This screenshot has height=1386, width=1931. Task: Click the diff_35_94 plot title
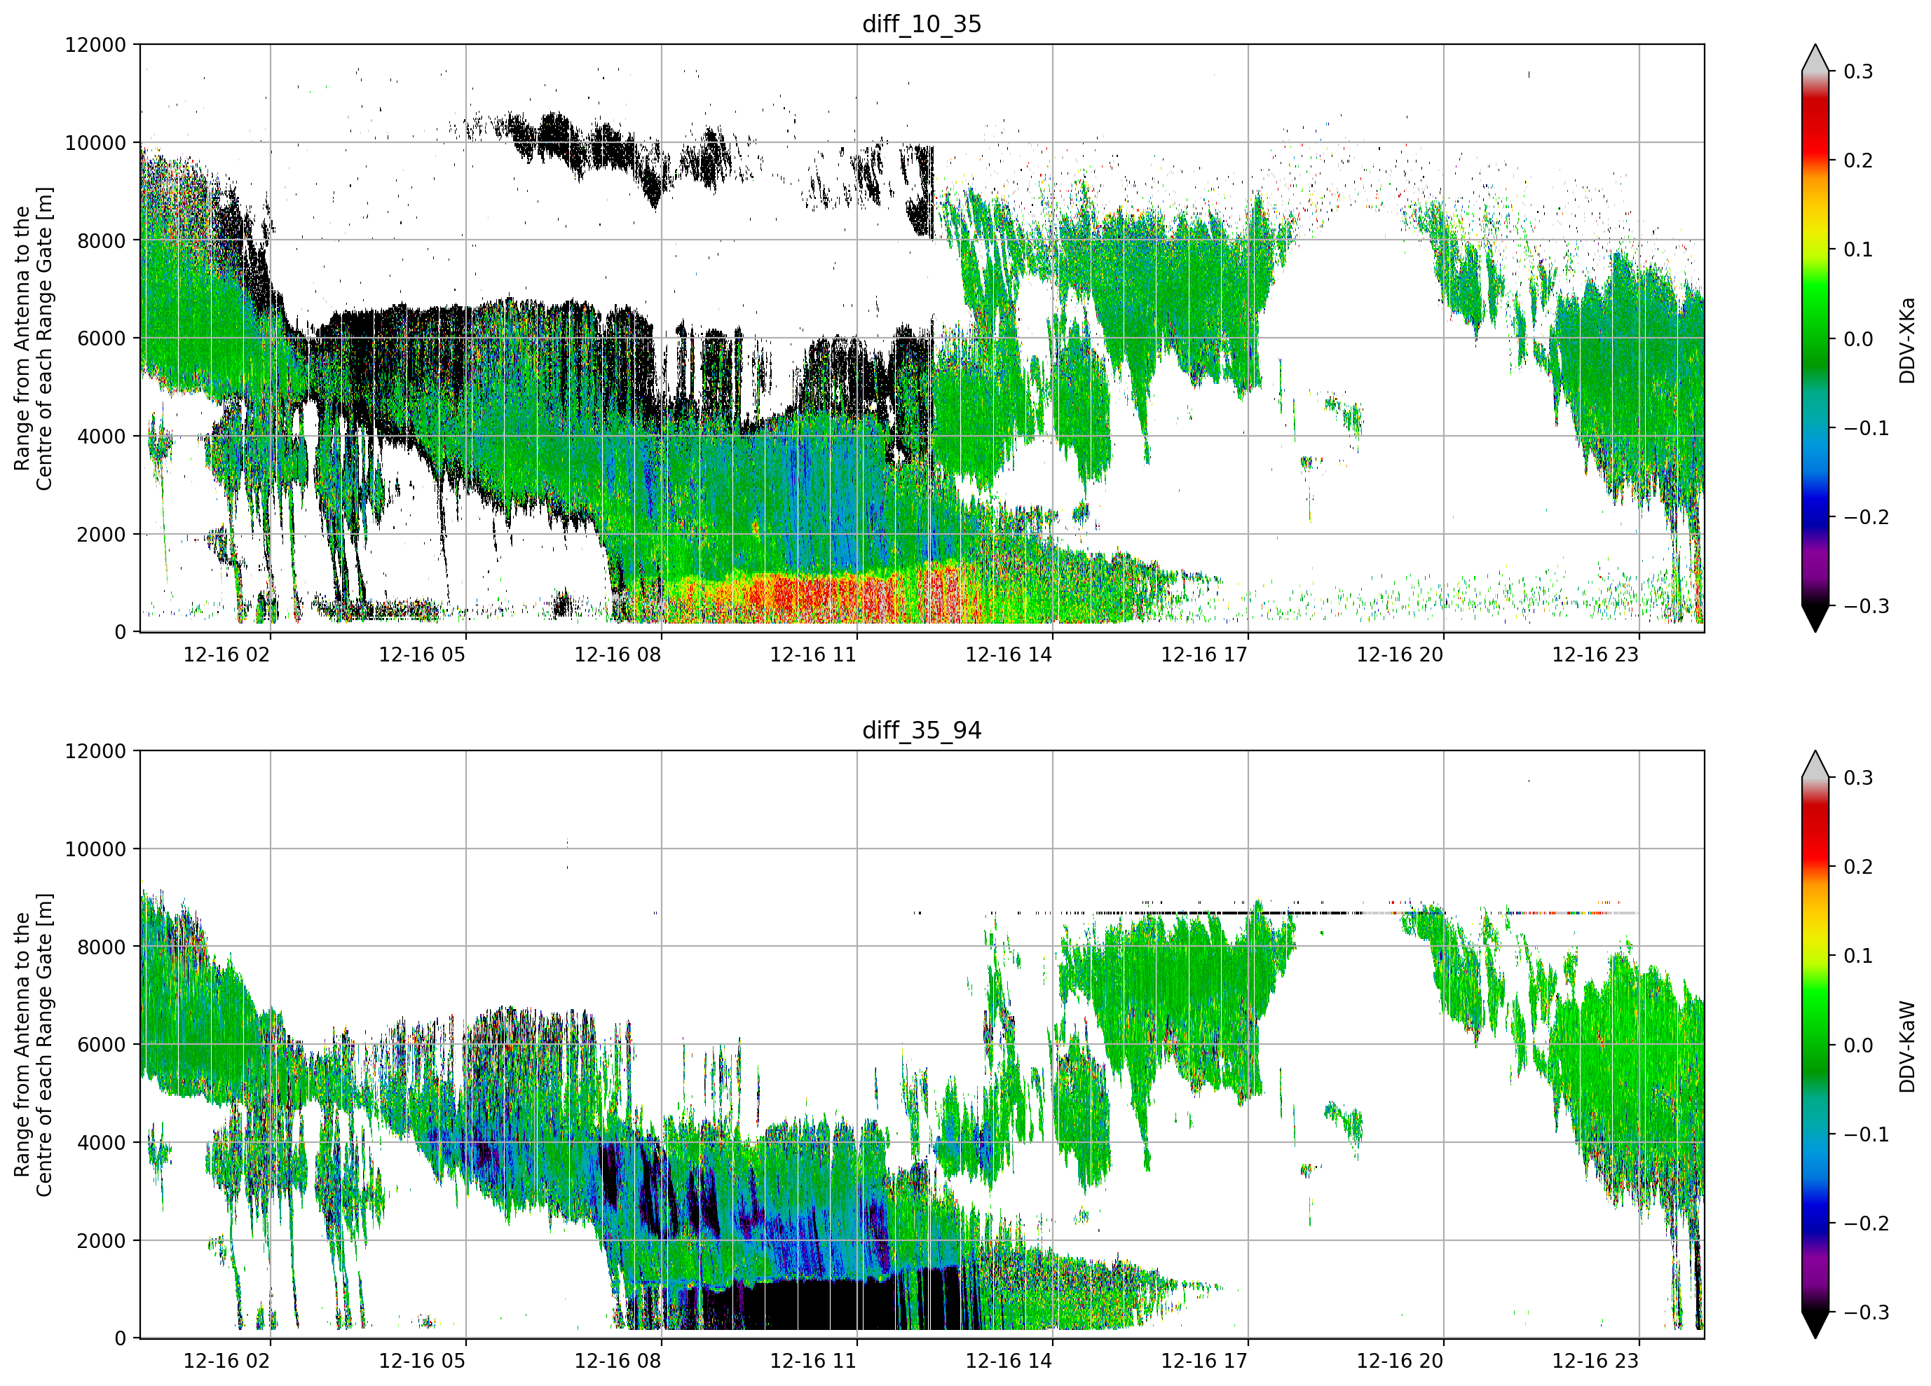click(x=921, y=729)
